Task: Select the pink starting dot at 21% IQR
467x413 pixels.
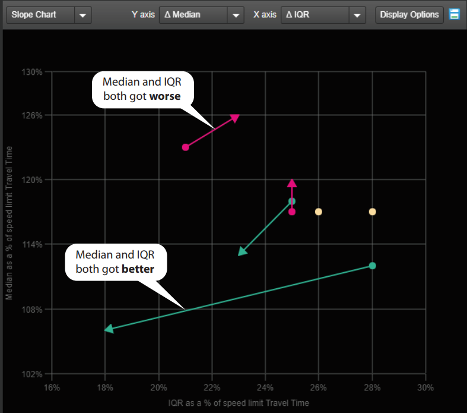Action: pos(185,147)
